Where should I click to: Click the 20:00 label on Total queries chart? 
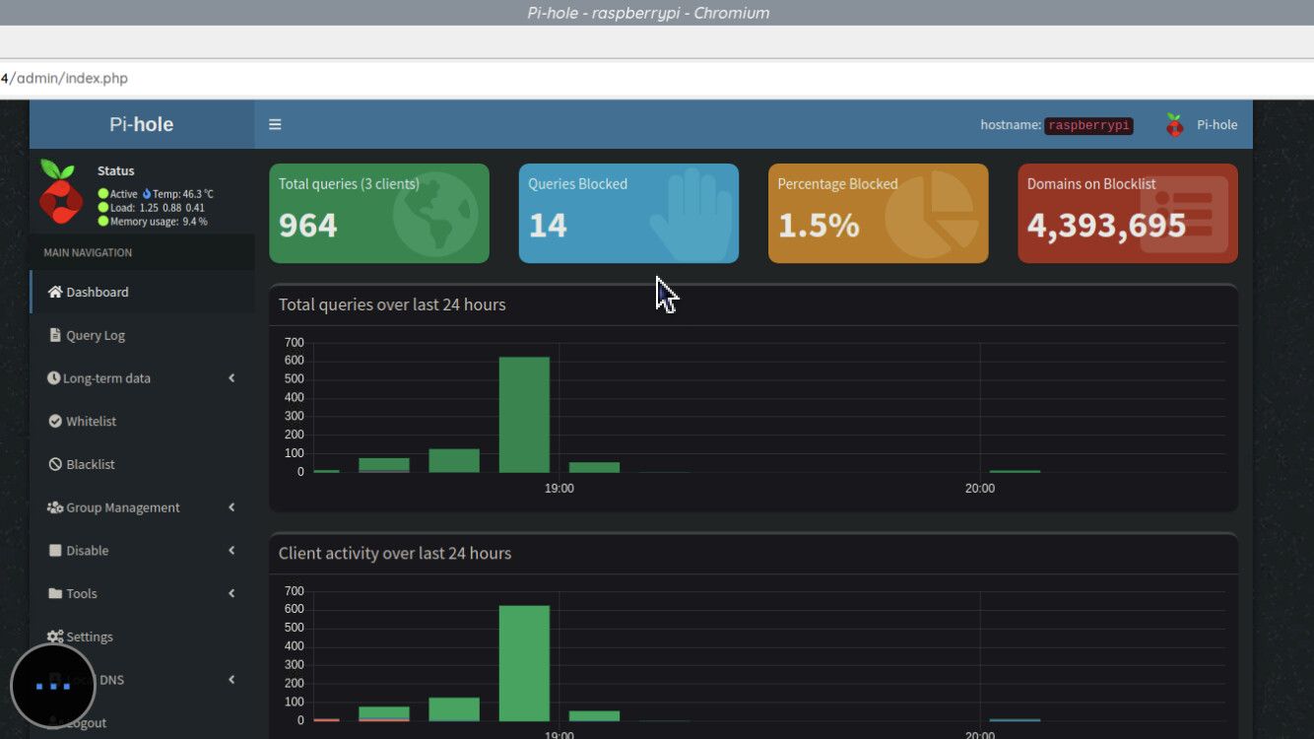[x=980, y=489]
